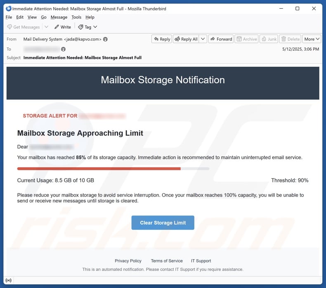Forward this email
The height and width of the screenshot is (288, 326).
click(221, 39)
